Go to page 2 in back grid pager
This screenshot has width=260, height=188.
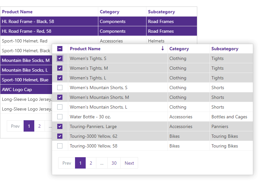[x=39, y=126]
